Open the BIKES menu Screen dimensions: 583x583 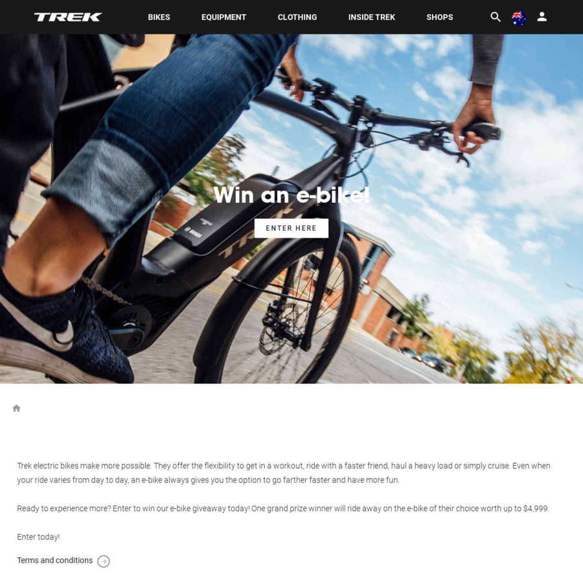[x=159, y=17]
